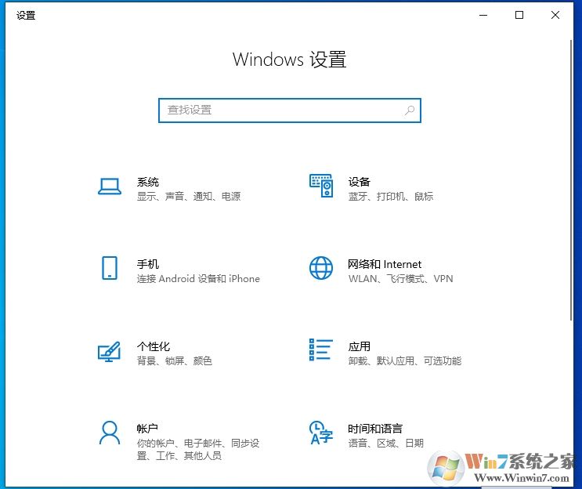Click 连接 Android 设备和 iPhone text
This screenshot has width=582, height=489.
[x=198, y=278]
